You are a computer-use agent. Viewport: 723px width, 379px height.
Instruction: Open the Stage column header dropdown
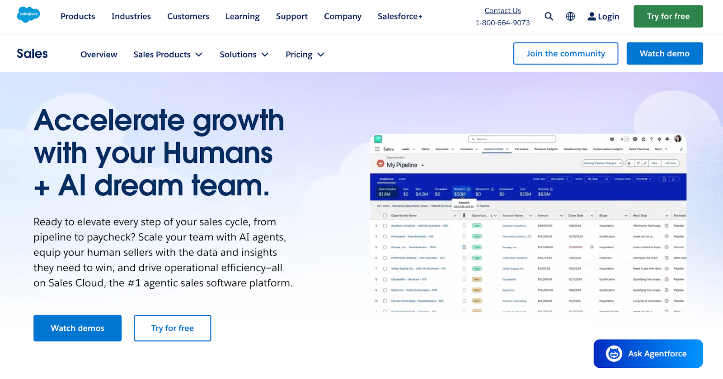pyautogui.click(x=626, y=216)
